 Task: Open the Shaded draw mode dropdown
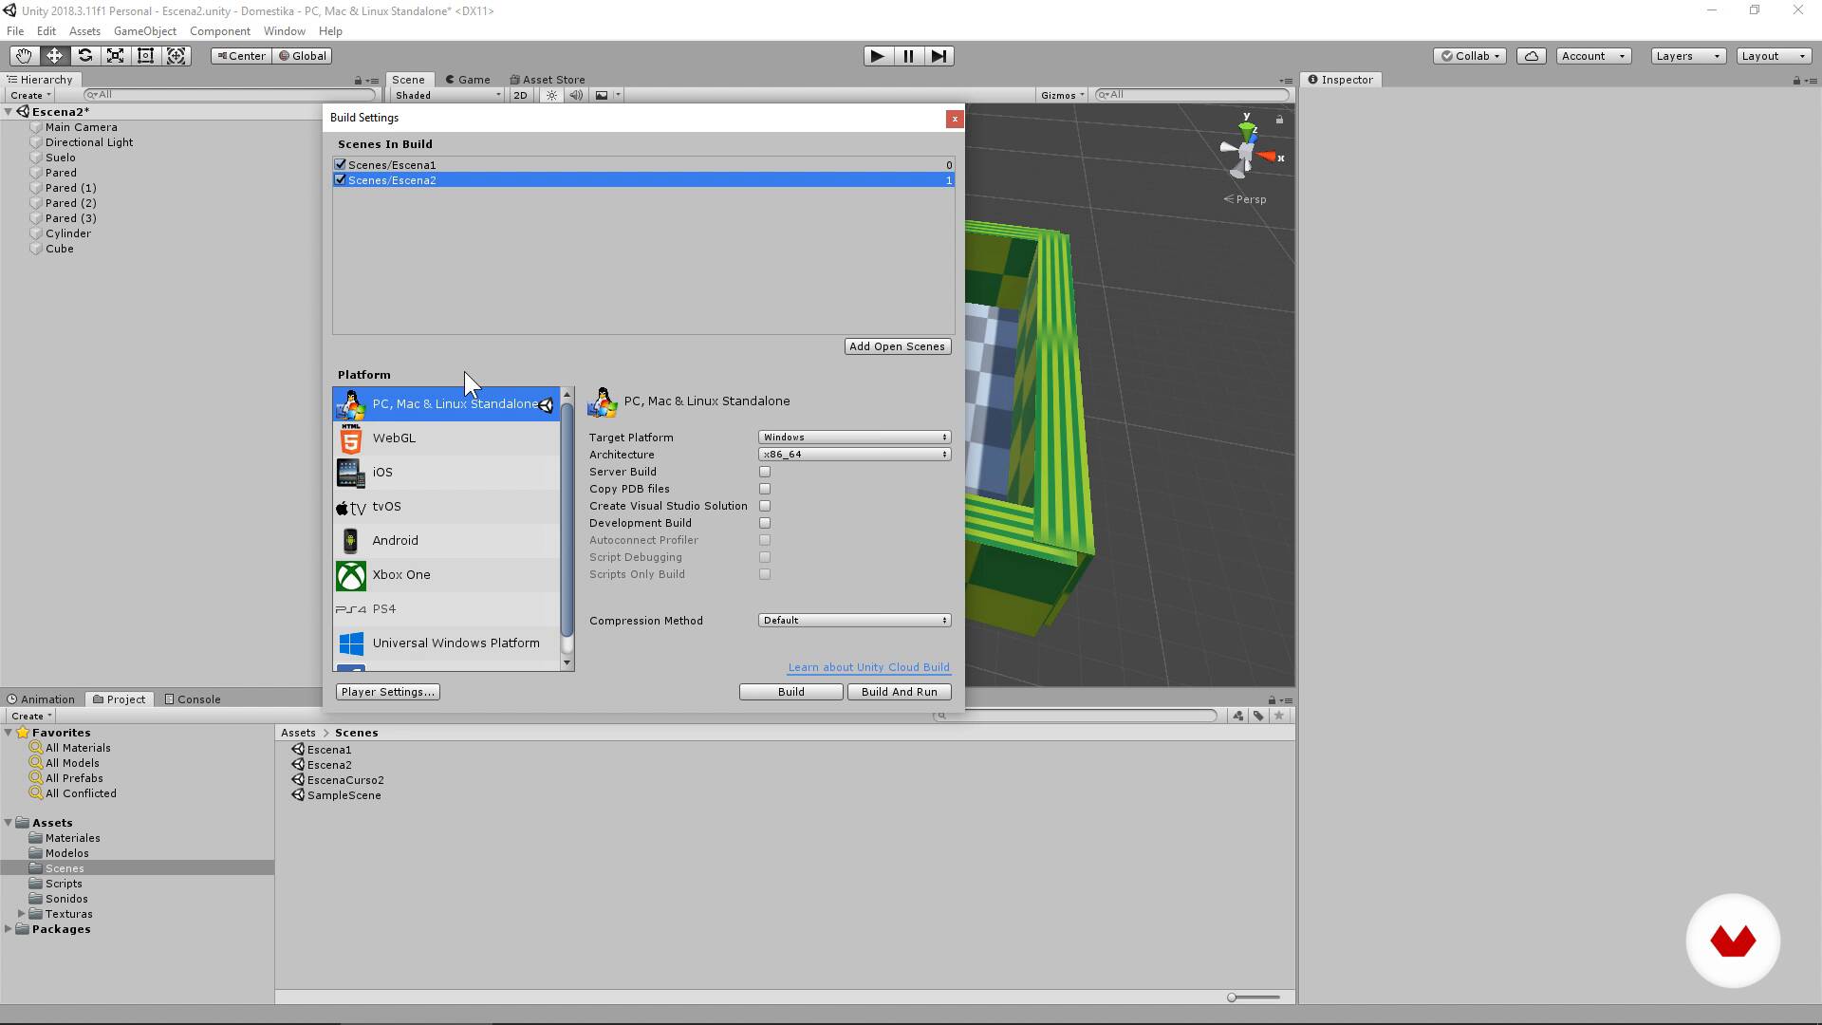click(x=448, y=95)
